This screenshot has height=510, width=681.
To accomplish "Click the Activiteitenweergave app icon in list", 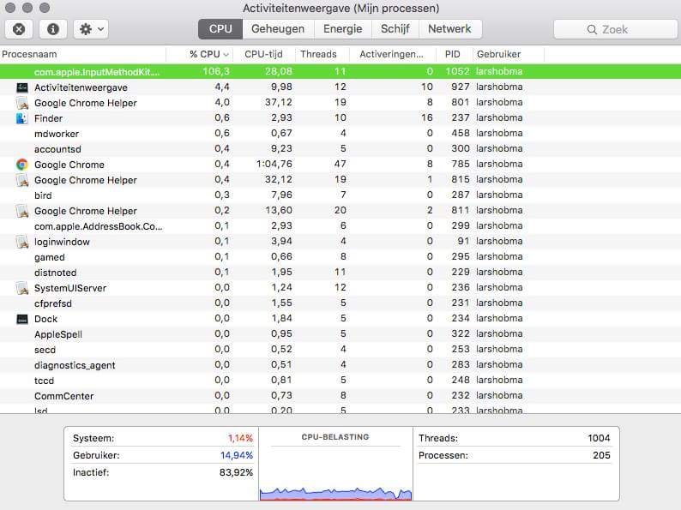I will (x=21, y=87).
